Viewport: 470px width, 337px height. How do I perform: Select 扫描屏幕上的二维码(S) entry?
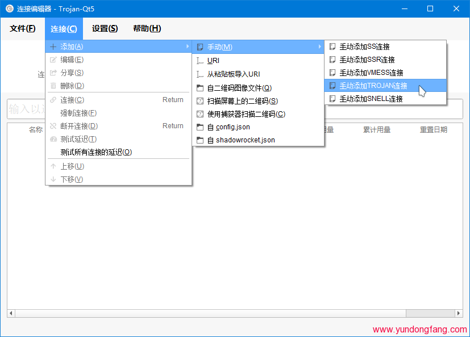pos(258,101)
